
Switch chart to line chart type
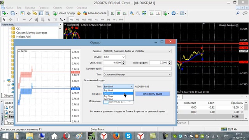[125, 13]
